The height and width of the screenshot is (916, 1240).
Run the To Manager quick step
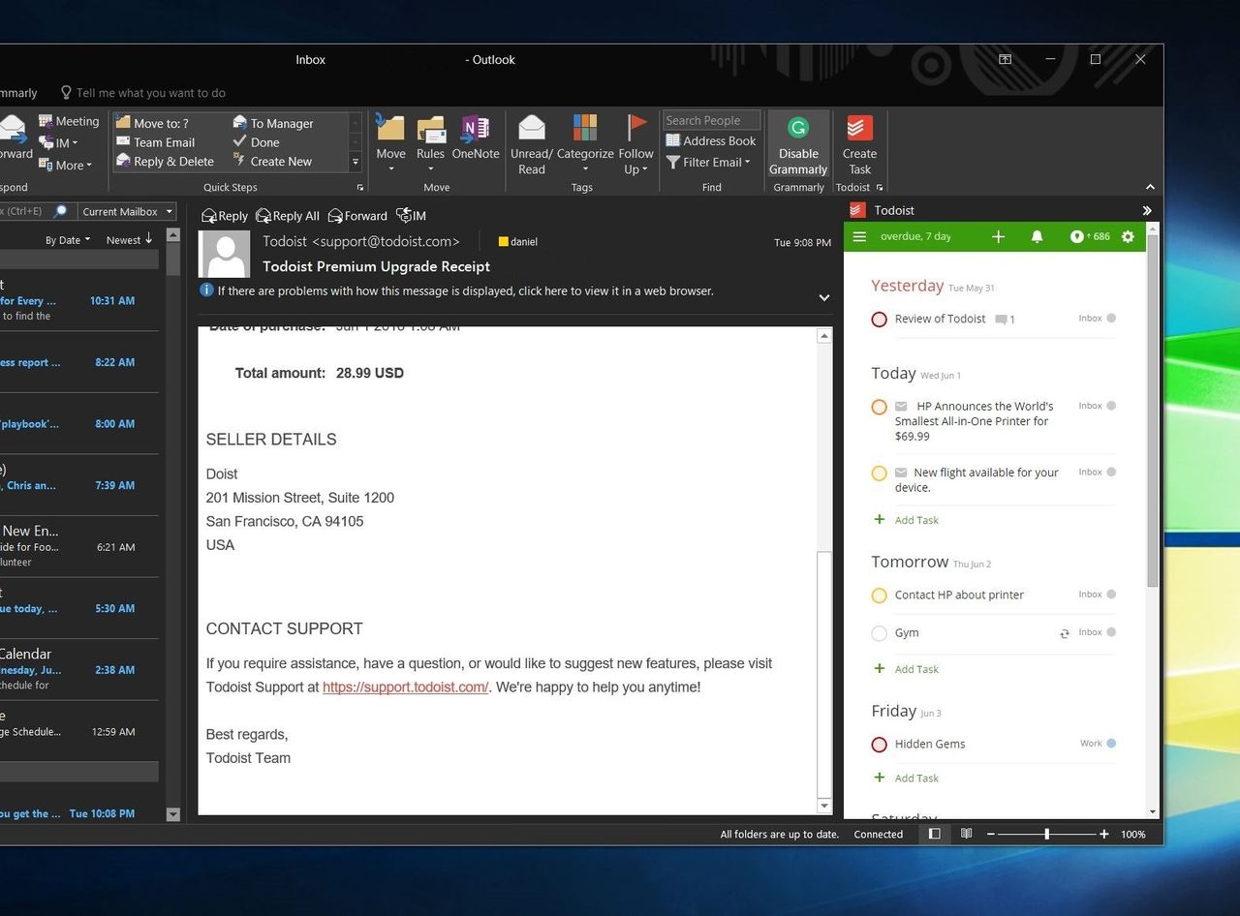272,123
